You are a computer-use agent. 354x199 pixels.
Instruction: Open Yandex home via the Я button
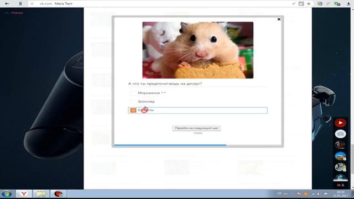pyautogui.click(x=20, y=4)
